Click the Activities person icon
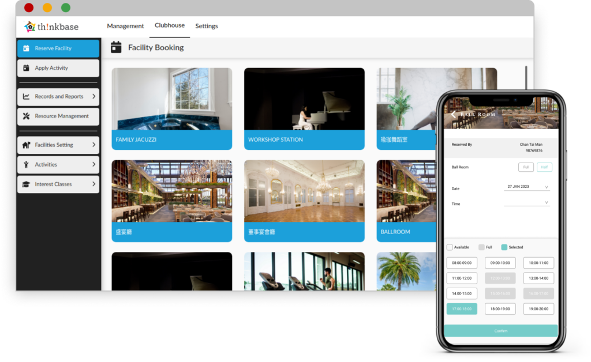The height and width of the screenshot is (362, 591). click(26, 165)
